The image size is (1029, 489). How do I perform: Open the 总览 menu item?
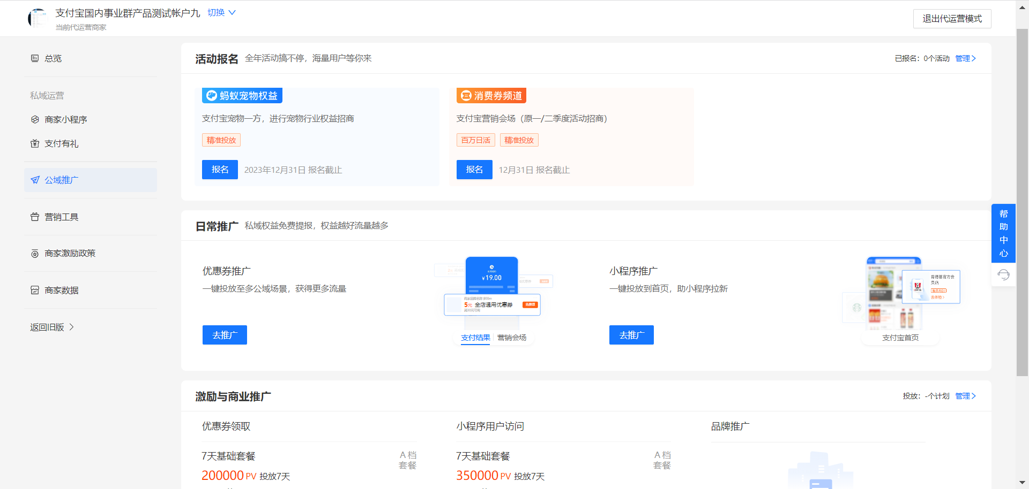pyautogui.click(x=91, y=58)
